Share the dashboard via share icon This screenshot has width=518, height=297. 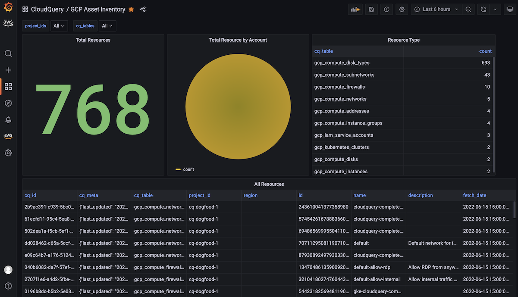coord(143,9)
